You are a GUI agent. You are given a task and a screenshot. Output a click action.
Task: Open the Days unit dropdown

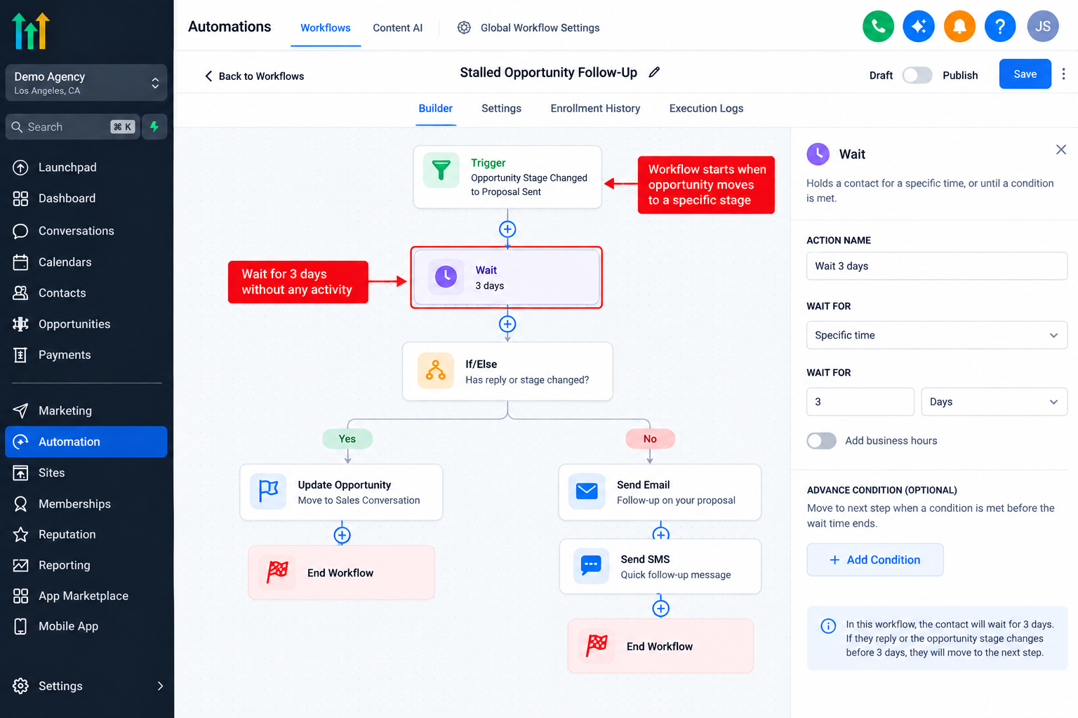point(994,402)
